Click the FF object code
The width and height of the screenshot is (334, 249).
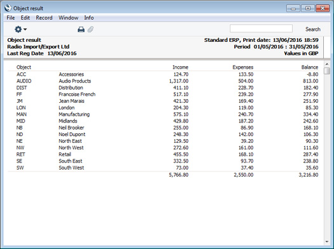[19, 94]
